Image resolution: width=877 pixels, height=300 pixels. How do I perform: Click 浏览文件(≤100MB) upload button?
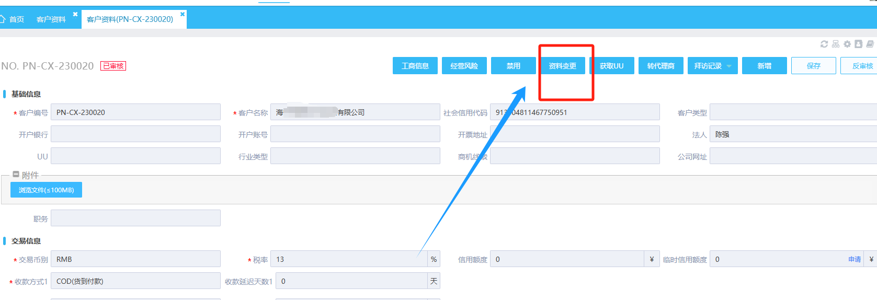click(46, 190)
